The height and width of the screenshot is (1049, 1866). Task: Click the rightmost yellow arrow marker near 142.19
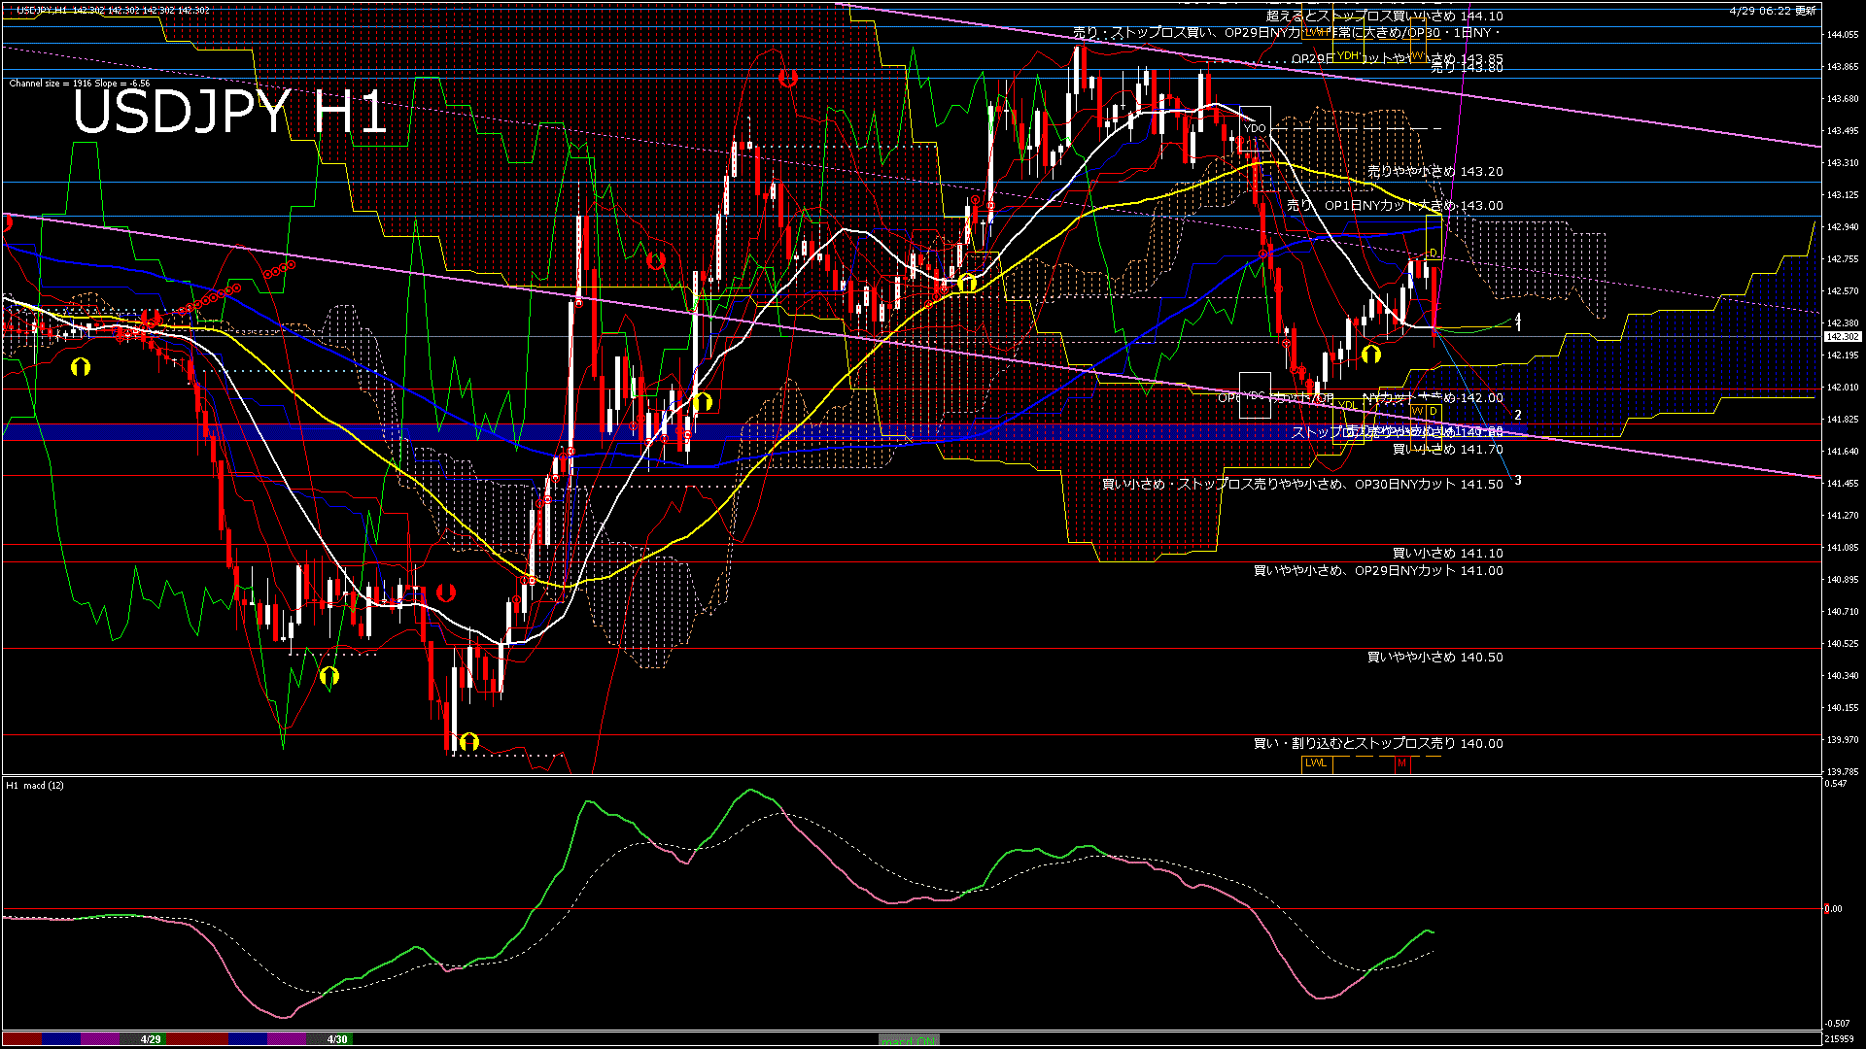(x=1371, y=355)
